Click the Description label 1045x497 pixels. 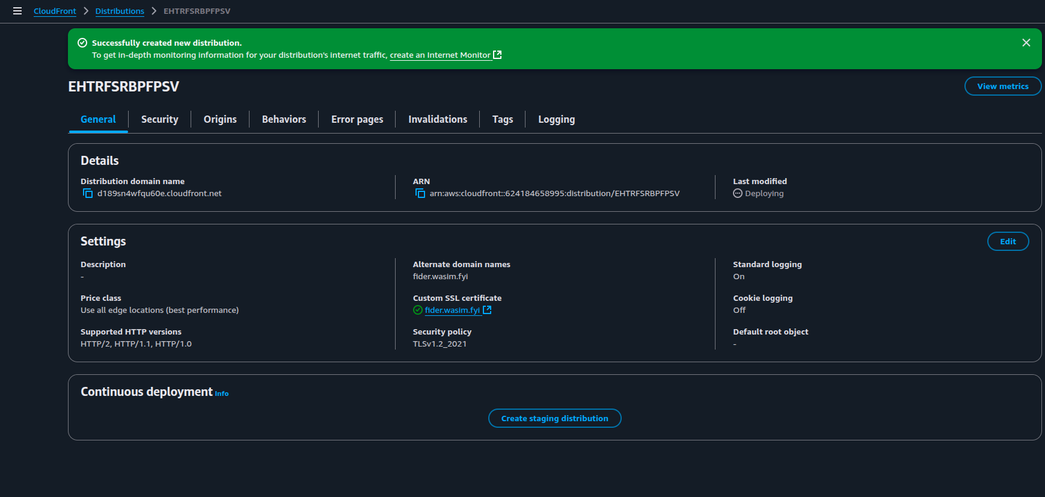point(103,264)
